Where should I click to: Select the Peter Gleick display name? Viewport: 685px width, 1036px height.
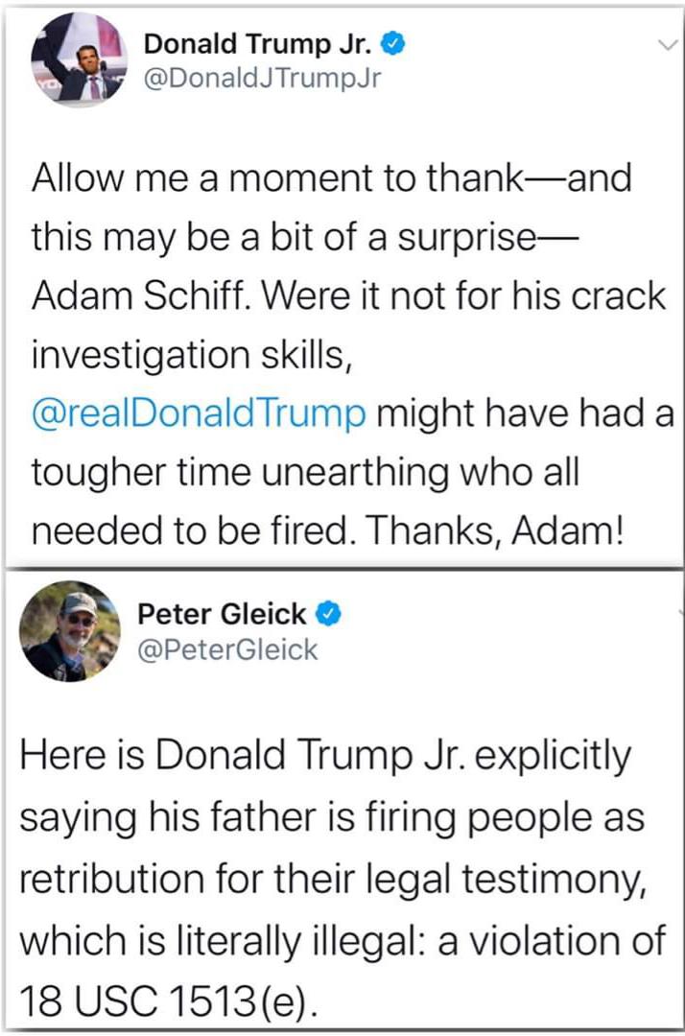click(x=222, y=615)
